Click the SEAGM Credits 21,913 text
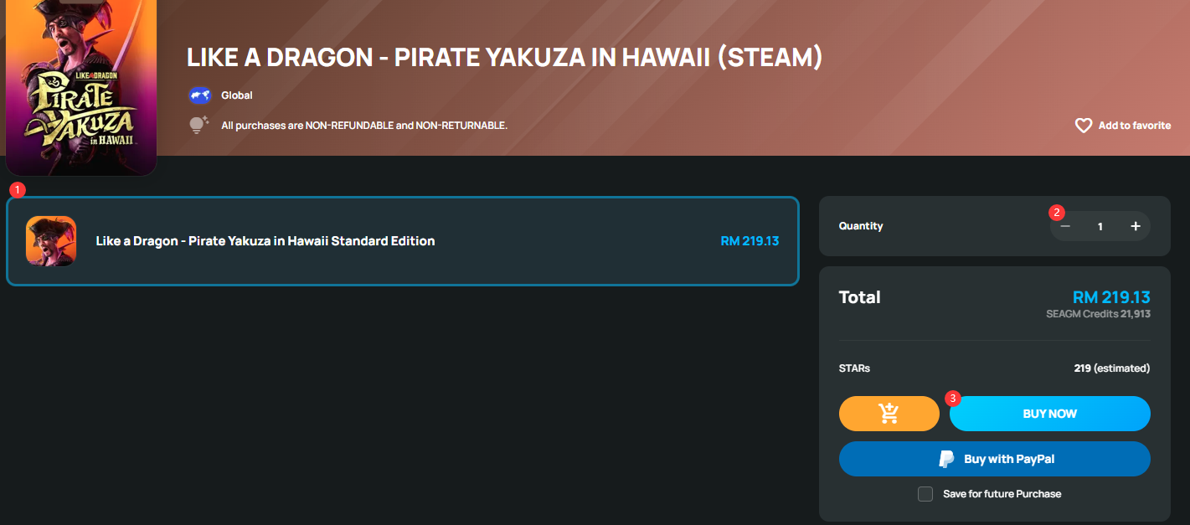This screenshot has height=525, width=1190. 1098,314
